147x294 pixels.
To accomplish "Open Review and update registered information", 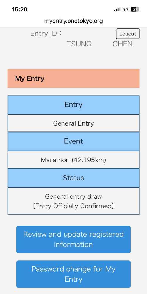I will 73,239.
